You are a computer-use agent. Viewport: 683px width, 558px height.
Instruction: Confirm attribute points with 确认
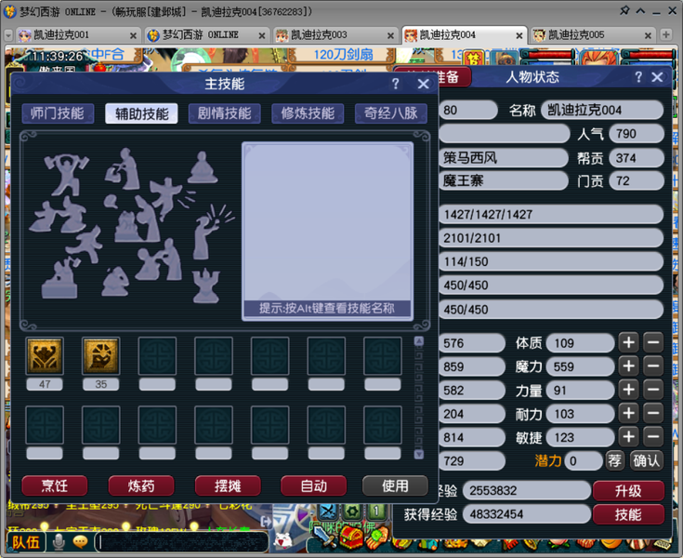coord(647,460)
